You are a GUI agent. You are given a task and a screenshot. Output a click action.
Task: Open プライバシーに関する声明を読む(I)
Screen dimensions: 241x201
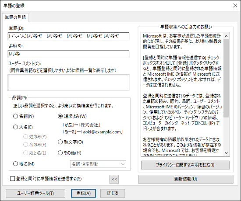coord(185,165)
